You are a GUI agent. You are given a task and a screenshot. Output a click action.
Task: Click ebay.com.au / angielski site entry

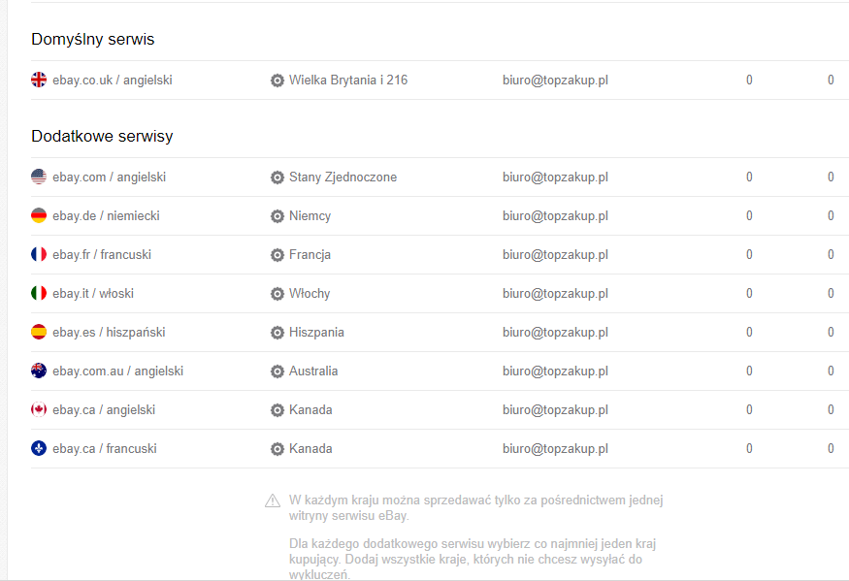click(117, 371)
